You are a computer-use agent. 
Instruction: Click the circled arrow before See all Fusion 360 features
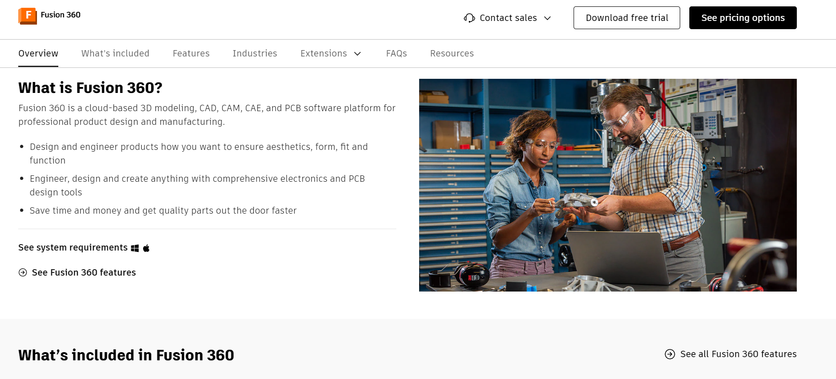(x=670, y=354)
